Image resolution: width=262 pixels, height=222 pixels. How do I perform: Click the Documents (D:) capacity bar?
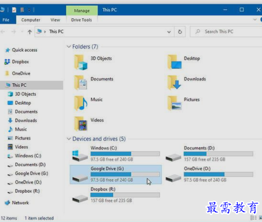click(218, 154)
